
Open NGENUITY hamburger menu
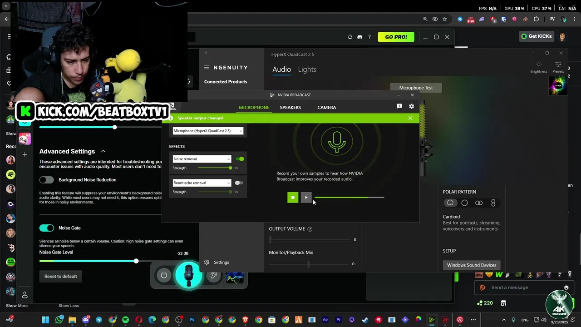point(207,67)
